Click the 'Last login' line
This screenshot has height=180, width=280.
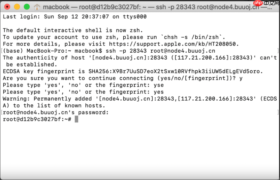pos(75,16)
